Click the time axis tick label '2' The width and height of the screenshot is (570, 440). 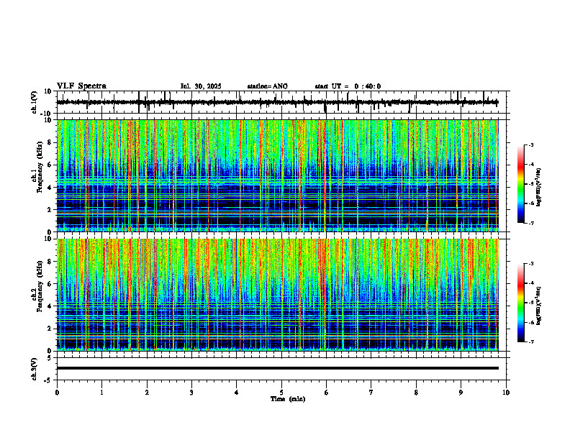147,393
